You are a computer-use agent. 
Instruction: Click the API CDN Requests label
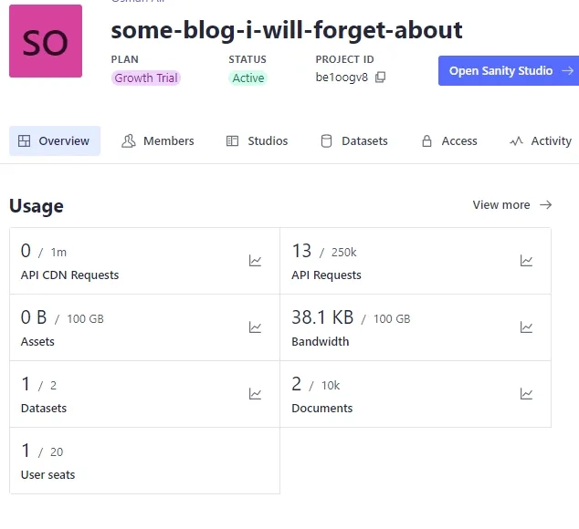(x=69, y=275)
